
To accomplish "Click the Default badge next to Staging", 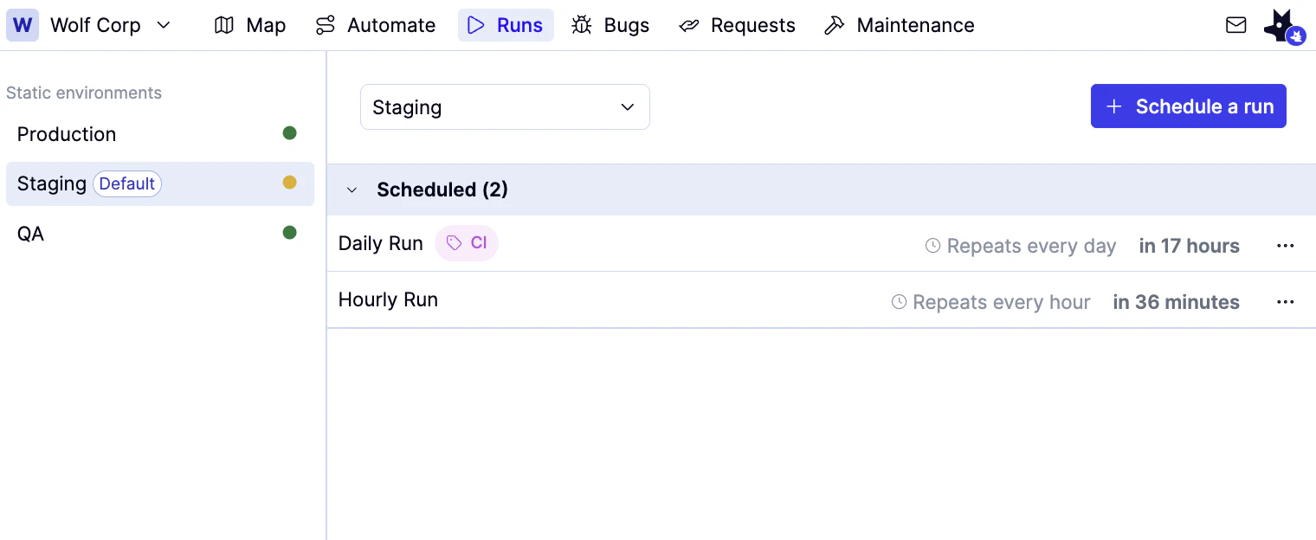I will click(126, 183).
